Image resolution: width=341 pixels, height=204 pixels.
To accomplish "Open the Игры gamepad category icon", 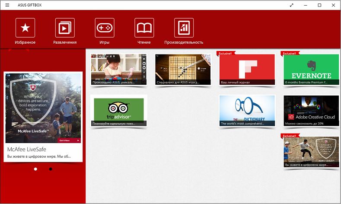I will click(x=105, y=28).
